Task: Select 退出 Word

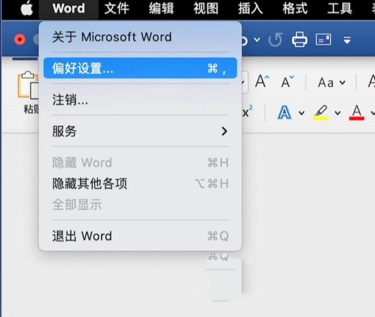Action: coord(140,236)
